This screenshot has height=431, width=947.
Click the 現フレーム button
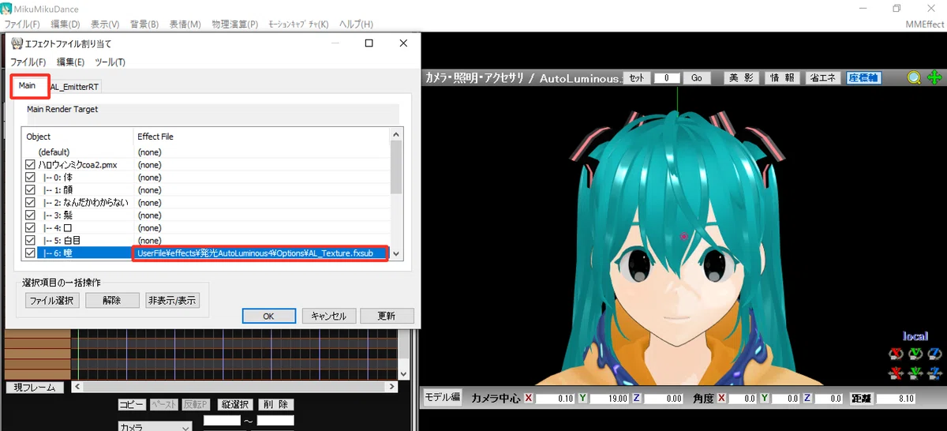tap(35, 388)
